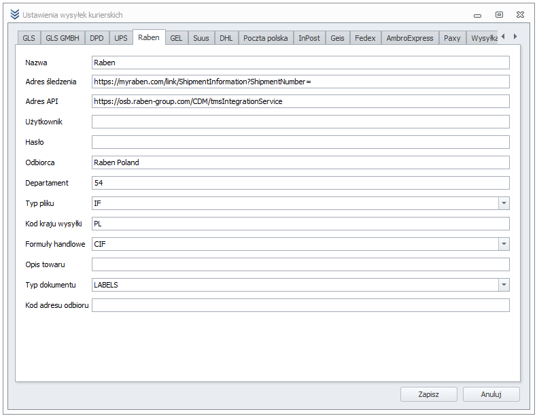Click the LABELS value in Typ dokumentu

click(106, 285)
